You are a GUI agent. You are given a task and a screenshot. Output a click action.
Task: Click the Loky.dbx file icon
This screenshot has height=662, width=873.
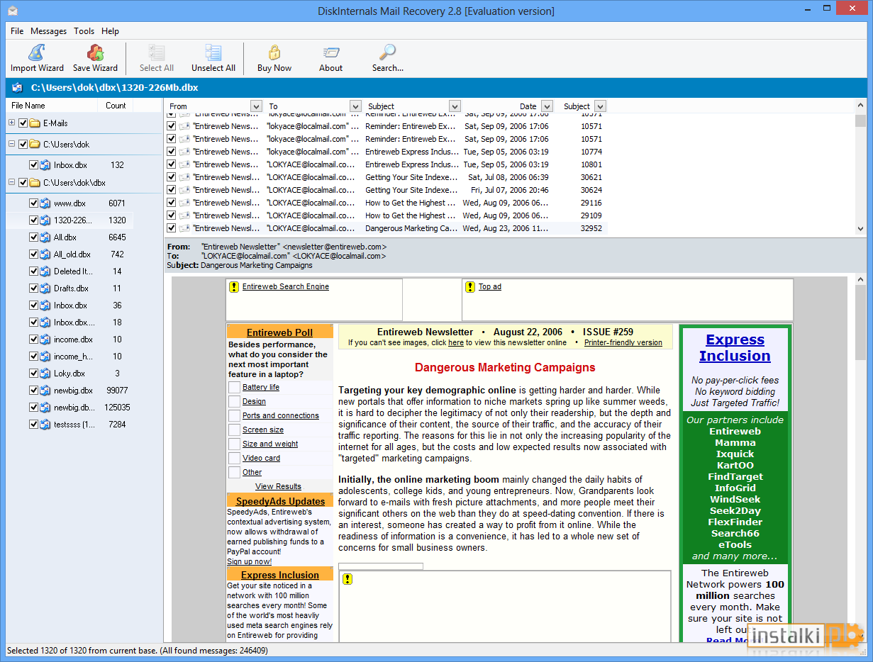click(x=45, y=374)
